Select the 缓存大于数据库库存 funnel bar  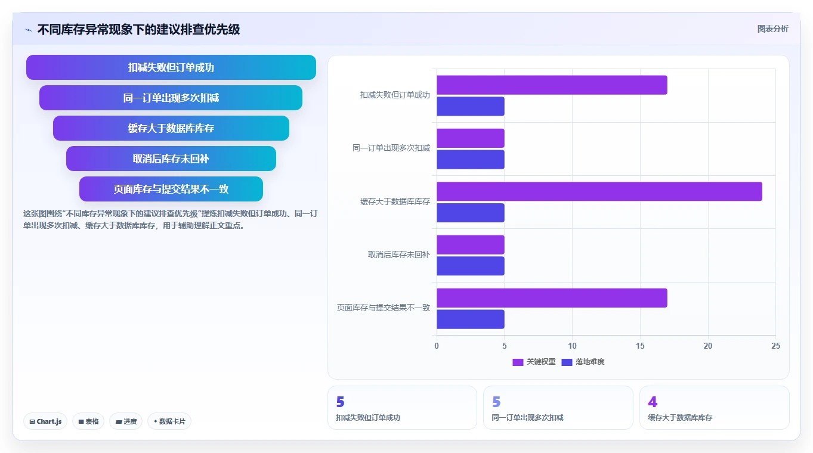point(171,128)
